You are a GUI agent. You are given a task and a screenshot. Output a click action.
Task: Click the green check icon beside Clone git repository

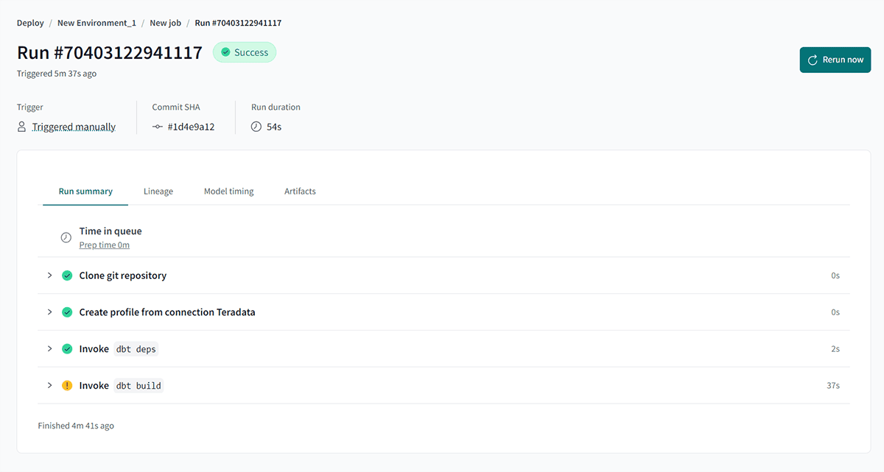tap(67, 275)
